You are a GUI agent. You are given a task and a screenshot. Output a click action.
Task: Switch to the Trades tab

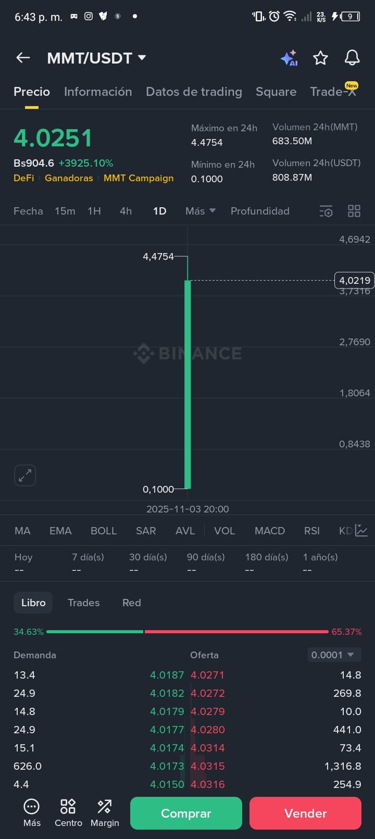[x=83, y=603]
